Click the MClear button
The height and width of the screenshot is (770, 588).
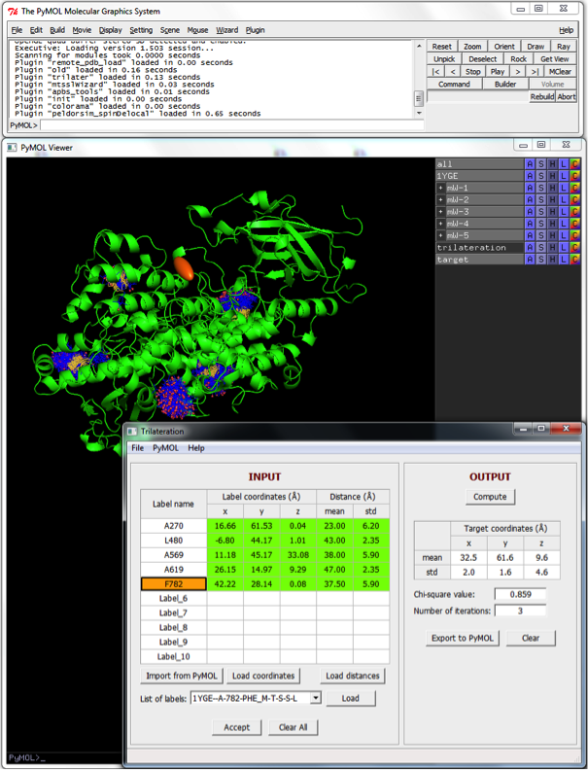pos(560,72)
